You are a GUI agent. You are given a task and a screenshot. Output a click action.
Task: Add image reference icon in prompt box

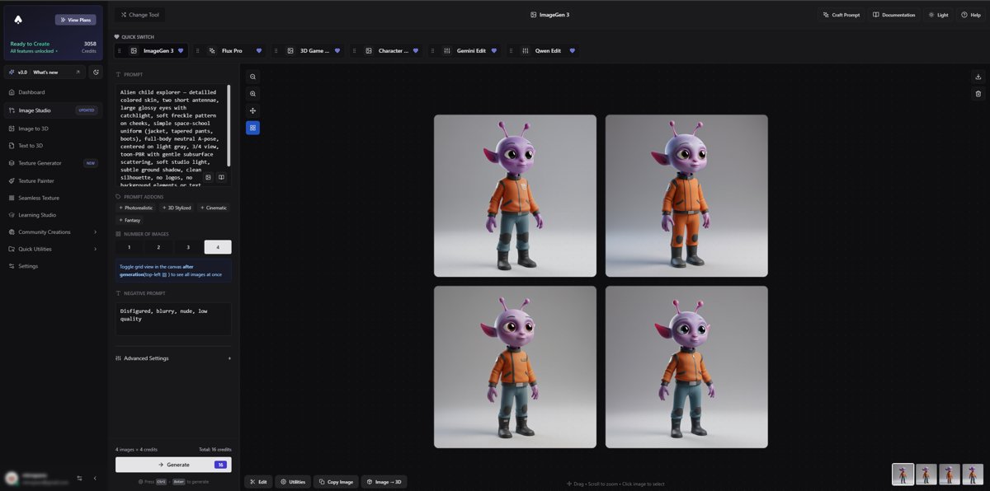(x=209, y=177)
